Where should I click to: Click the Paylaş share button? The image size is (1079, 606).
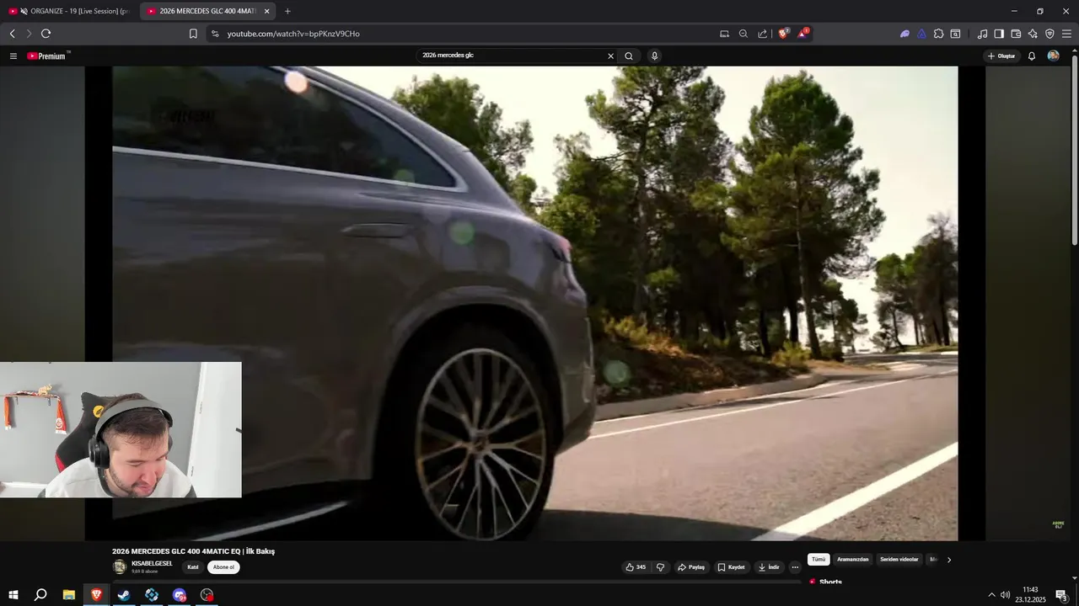(x=691, y=567)
